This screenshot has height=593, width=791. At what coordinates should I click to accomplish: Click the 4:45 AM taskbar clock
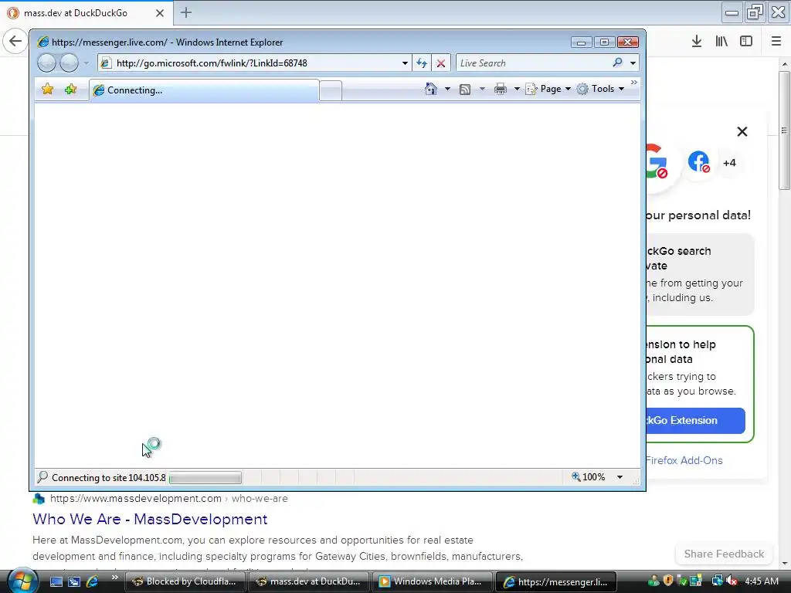pyautogui.click(x=762, y=581)
